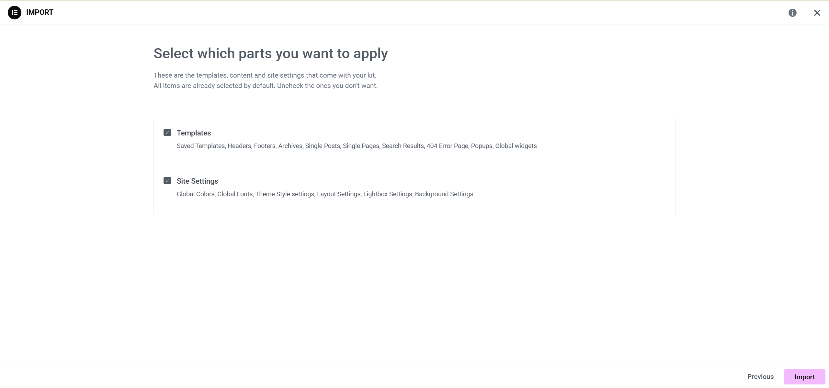This screenshot has width=829, height=388.
Task: Click the Site Settings label text
Action: 197,181
